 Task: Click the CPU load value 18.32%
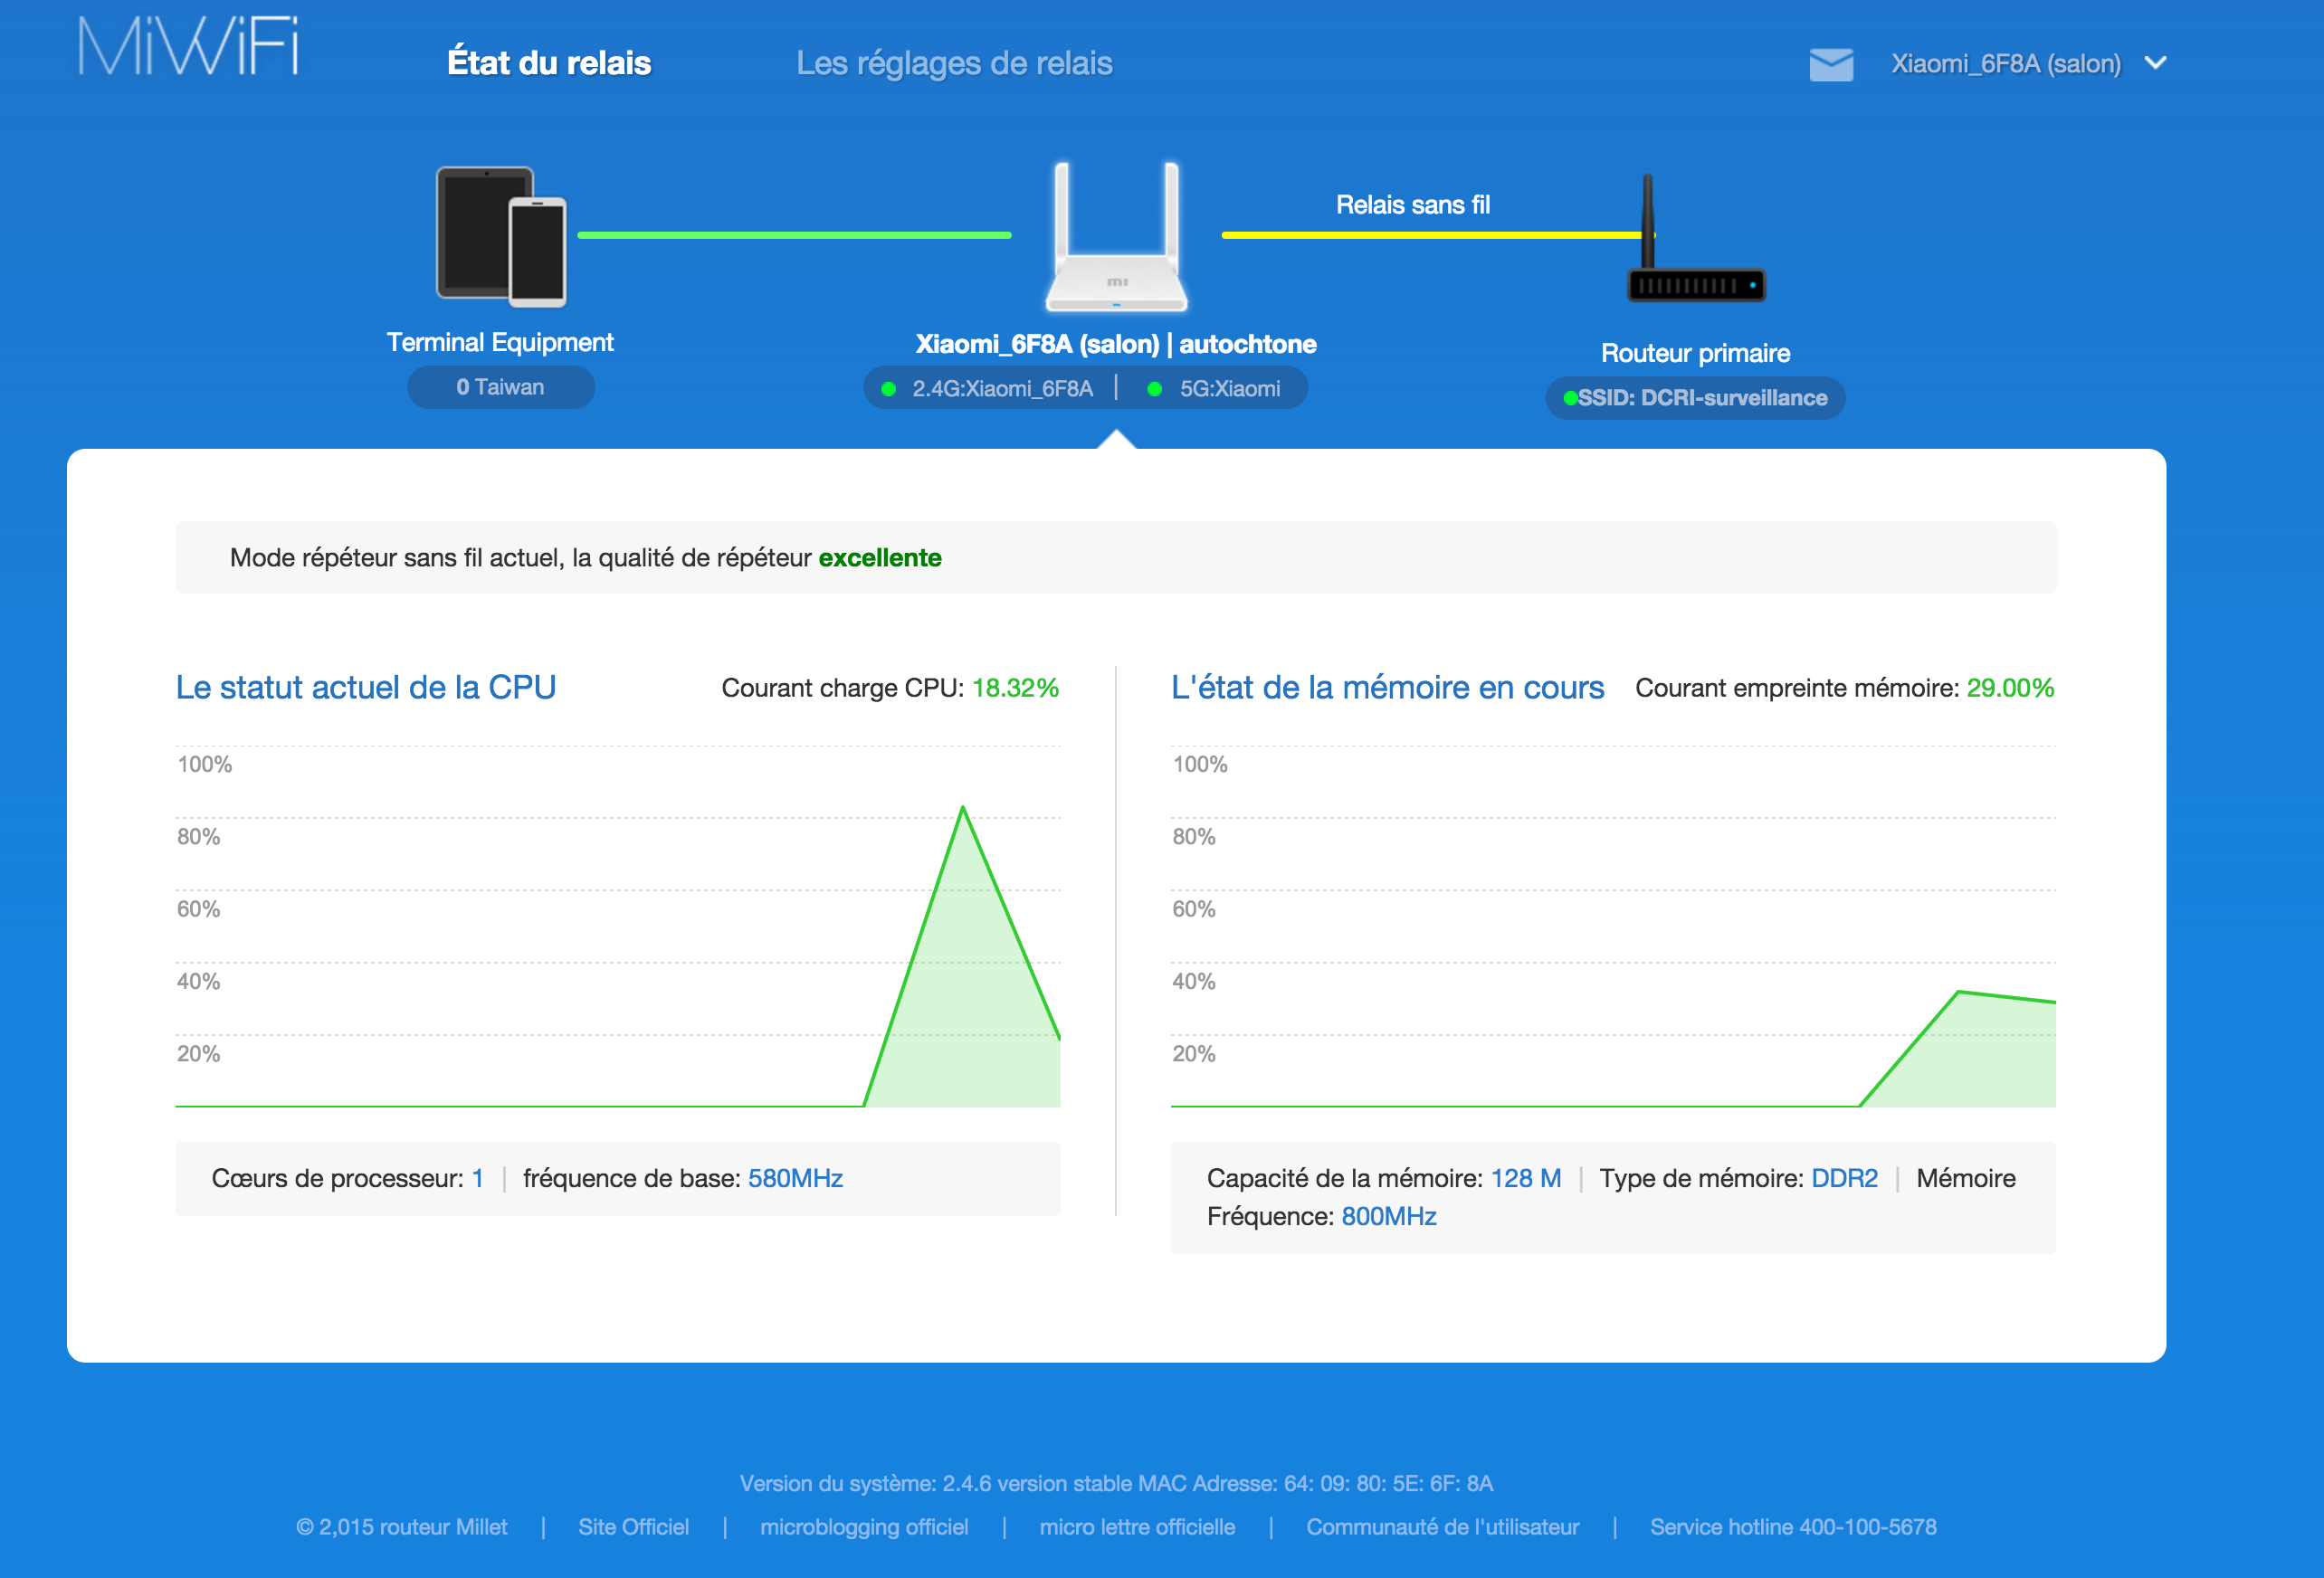(x=1015, y=688)
